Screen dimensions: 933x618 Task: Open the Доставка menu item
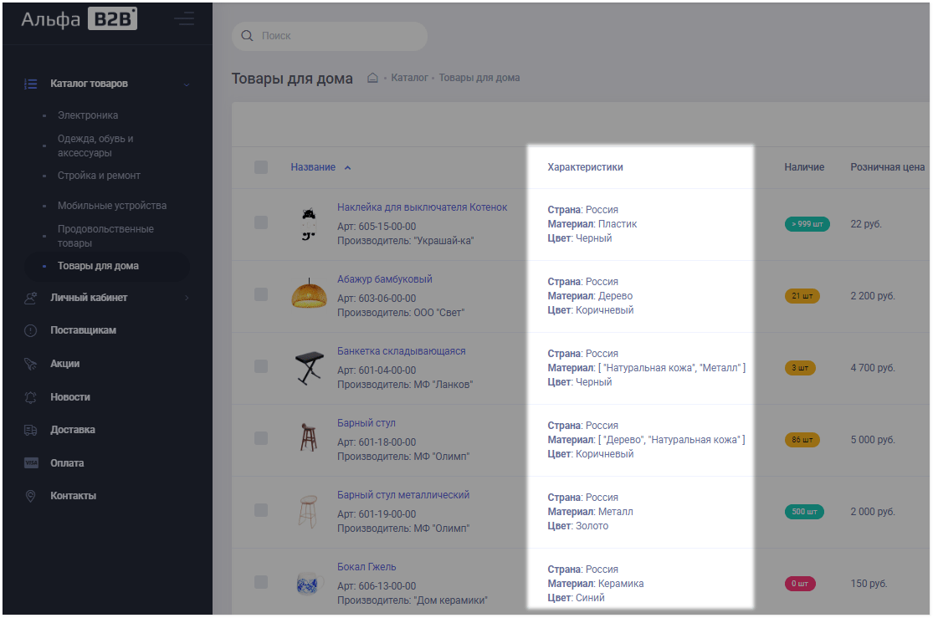pyautogui.click(x=73, y=430)
